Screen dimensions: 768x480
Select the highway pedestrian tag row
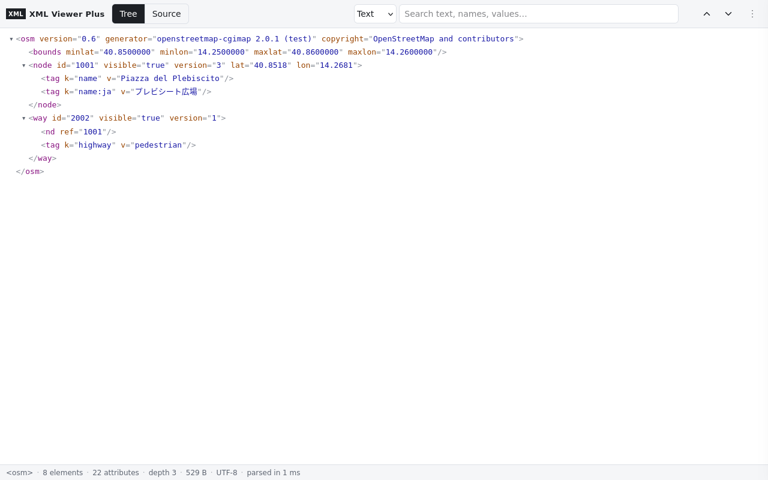click(118, 145)
